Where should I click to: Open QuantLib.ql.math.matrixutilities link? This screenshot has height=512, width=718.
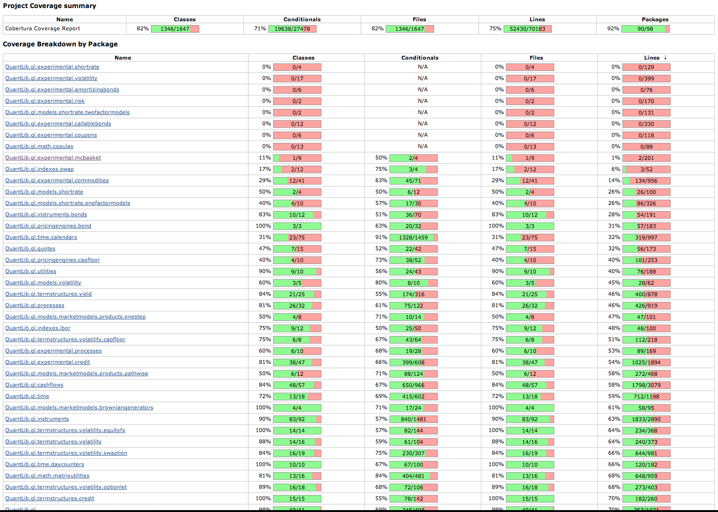(47, 476)
